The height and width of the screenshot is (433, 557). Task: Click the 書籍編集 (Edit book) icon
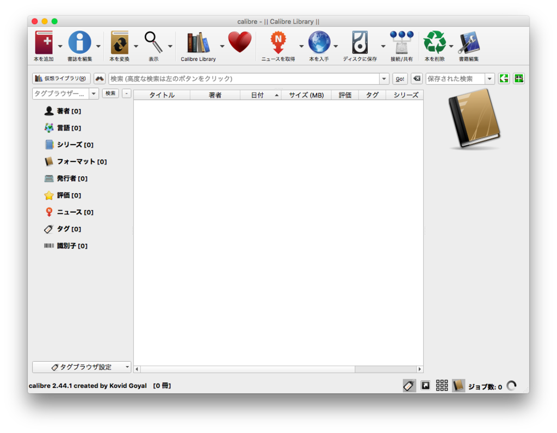point(469,42)
